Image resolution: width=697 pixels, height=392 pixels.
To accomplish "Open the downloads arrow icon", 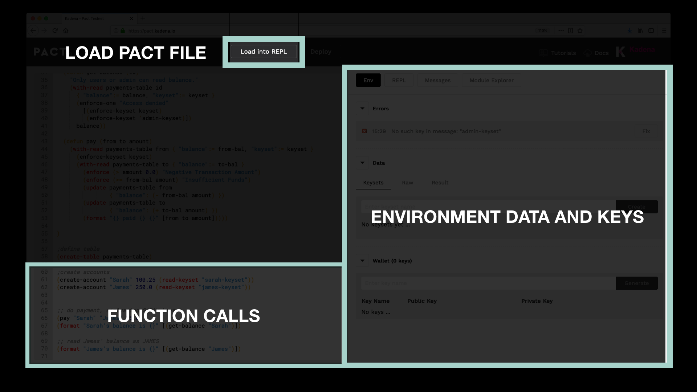I will (630, 31).
